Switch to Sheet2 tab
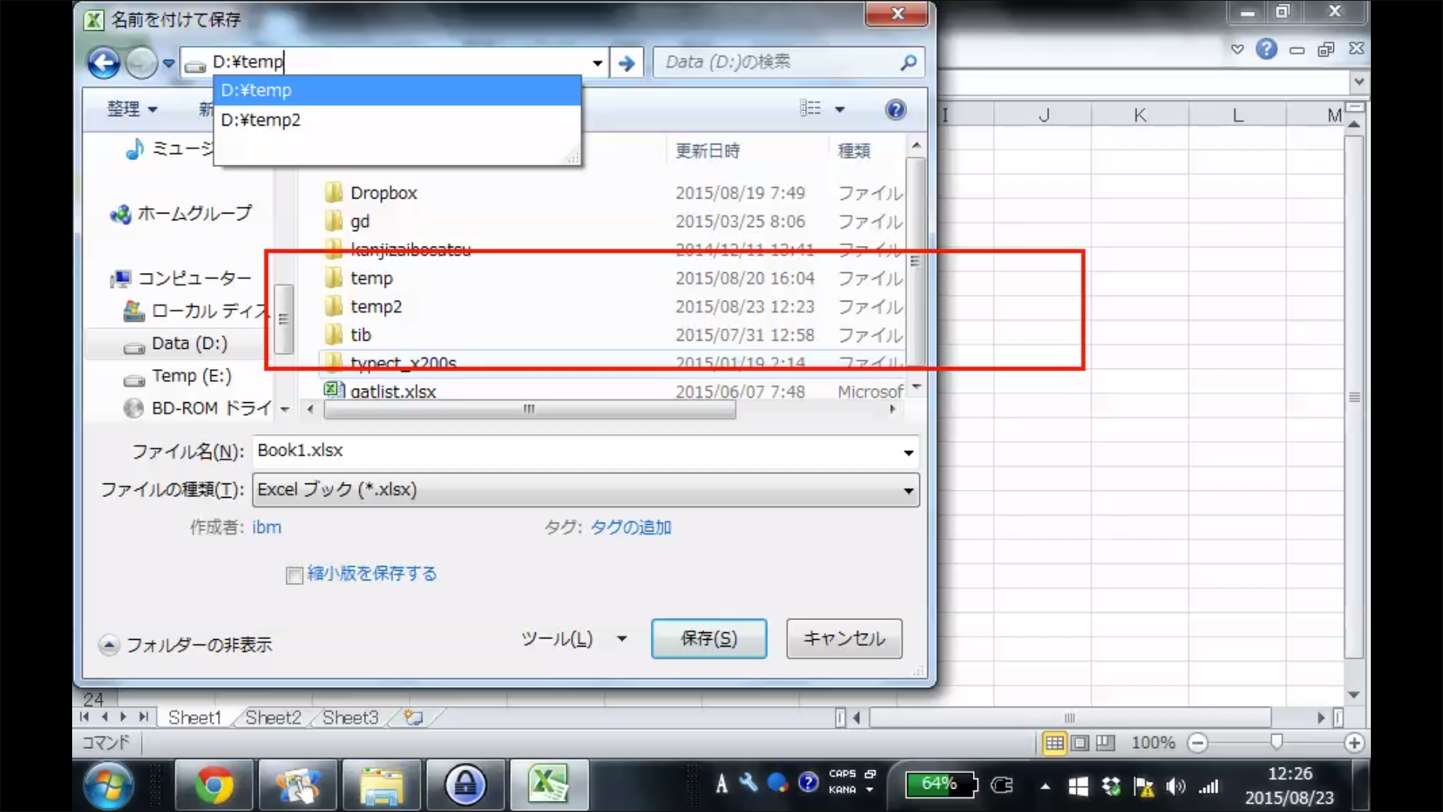 [273, 717]
